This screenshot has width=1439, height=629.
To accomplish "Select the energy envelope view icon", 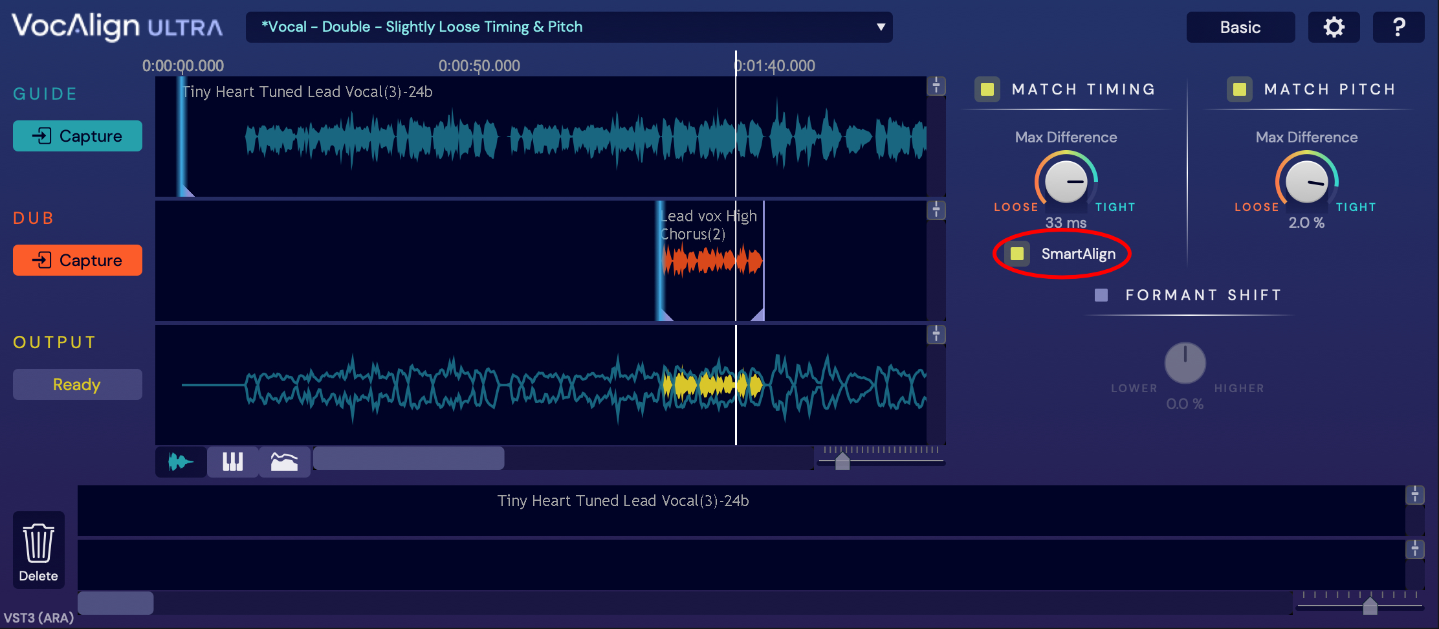I will pyautogui.click(x=284, y=461).
